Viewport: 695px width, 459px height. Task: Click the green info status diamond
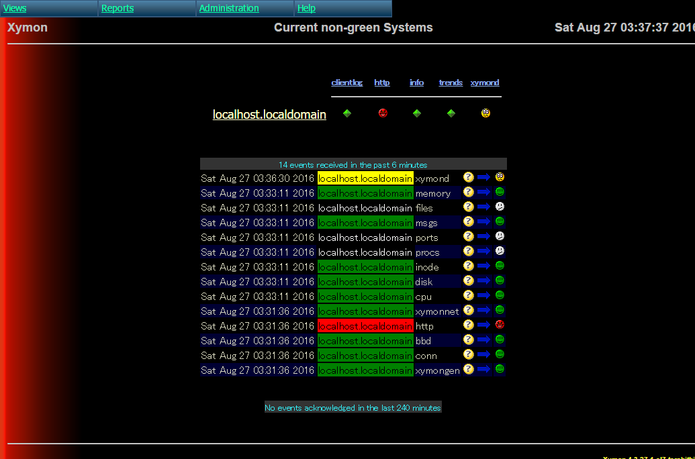tap(416, 113)
